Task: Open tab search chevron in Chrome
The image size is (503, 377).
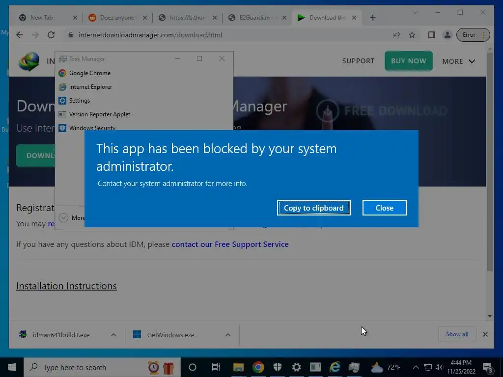Action: 415,12
